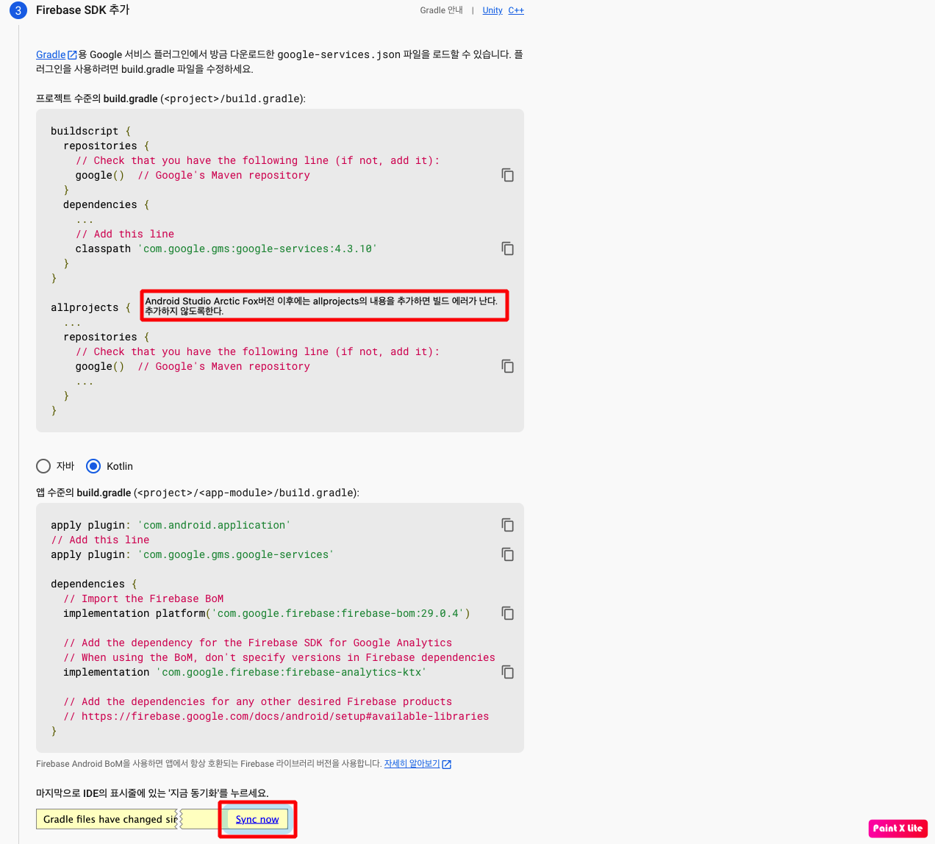
Task: Select the Kotlin radio button
Action: point(93,466)
